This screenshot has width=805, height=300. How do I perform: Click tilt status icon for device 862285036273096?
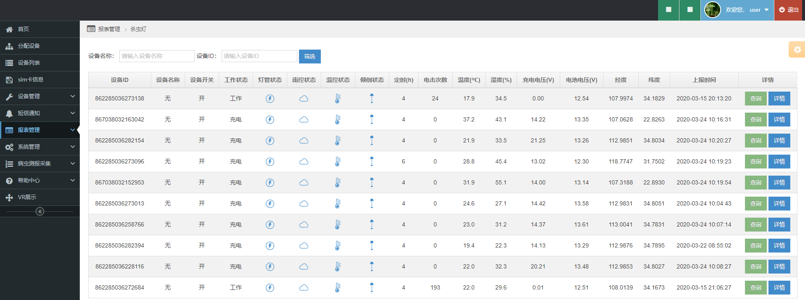pos(372,161)
